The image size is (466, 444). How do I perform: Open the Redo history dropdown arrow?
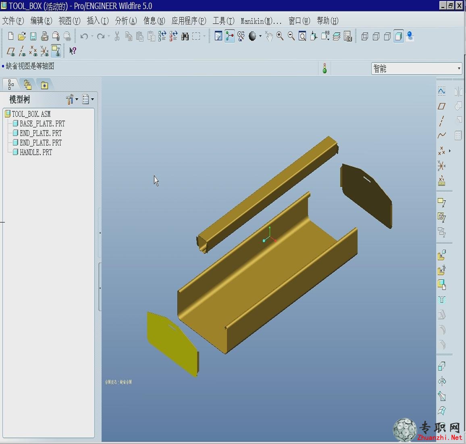pos(109,36)
